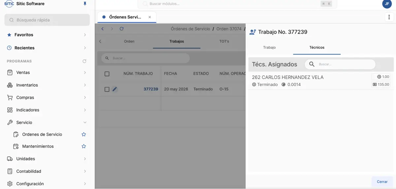Expand the Inventarios menu chevron
This screenshot has height=189, width=396.
pyautogui.click(x=85, y=85)
